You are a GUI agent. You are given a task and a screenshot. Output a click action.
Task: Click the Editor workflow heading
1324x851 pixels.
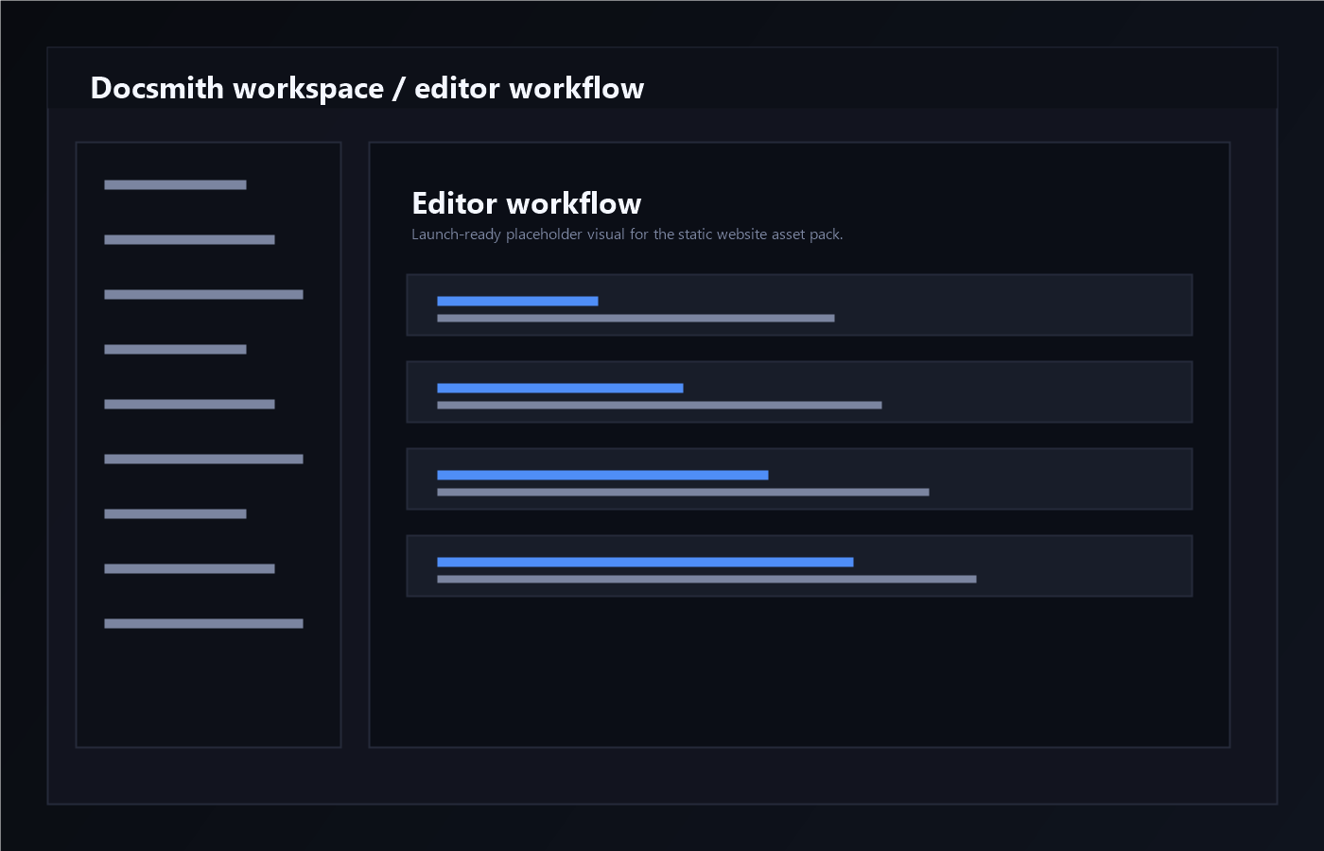tap(526, 203)
